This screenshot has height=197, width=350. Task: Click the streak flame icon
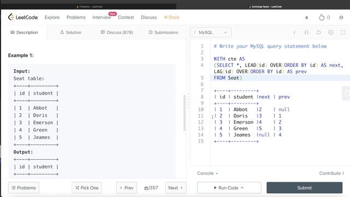[x=322, y=17]
